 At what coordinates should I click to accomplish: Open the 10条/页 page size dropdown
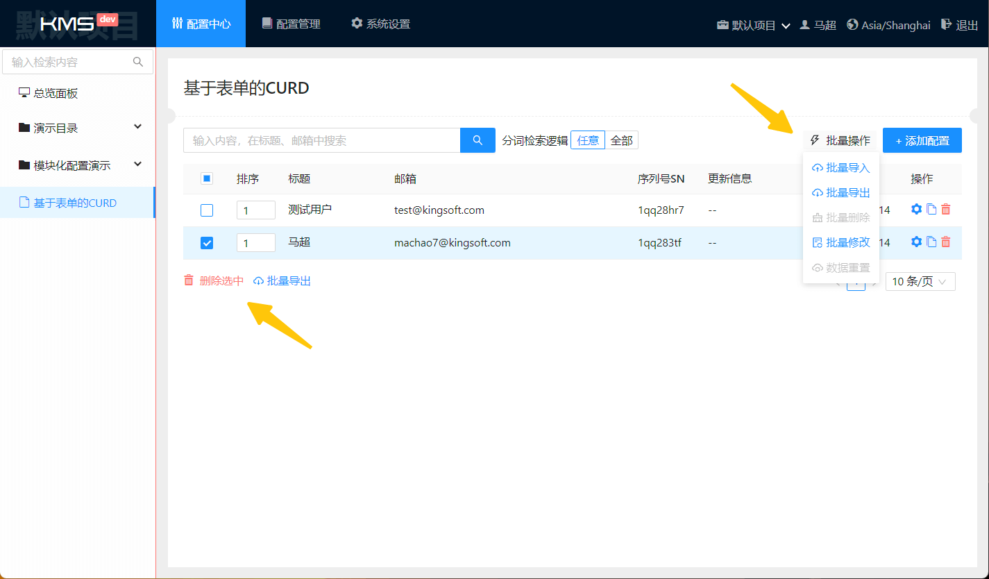click(x=920, y=282)
